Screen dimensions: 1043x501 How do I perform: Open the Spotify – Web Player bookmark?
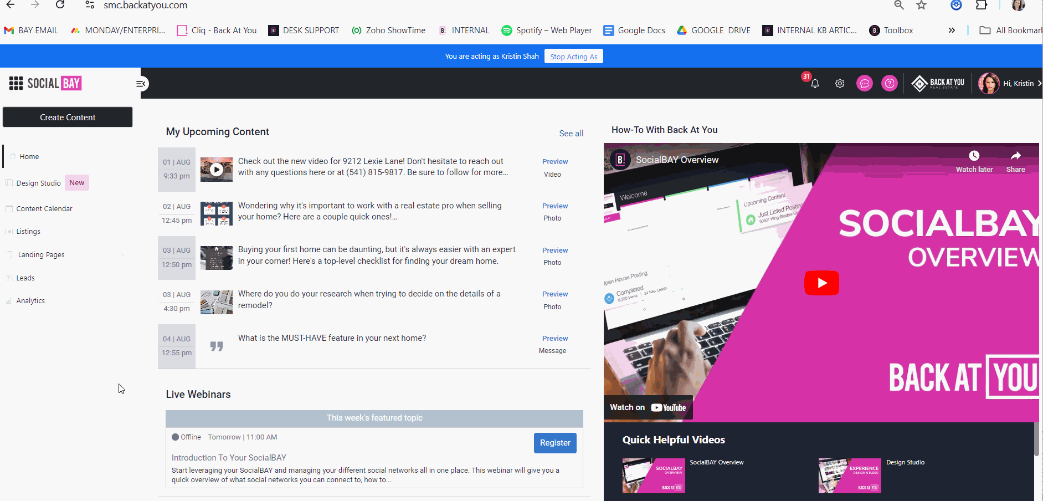pyautogui.click(x=547, y=30)
